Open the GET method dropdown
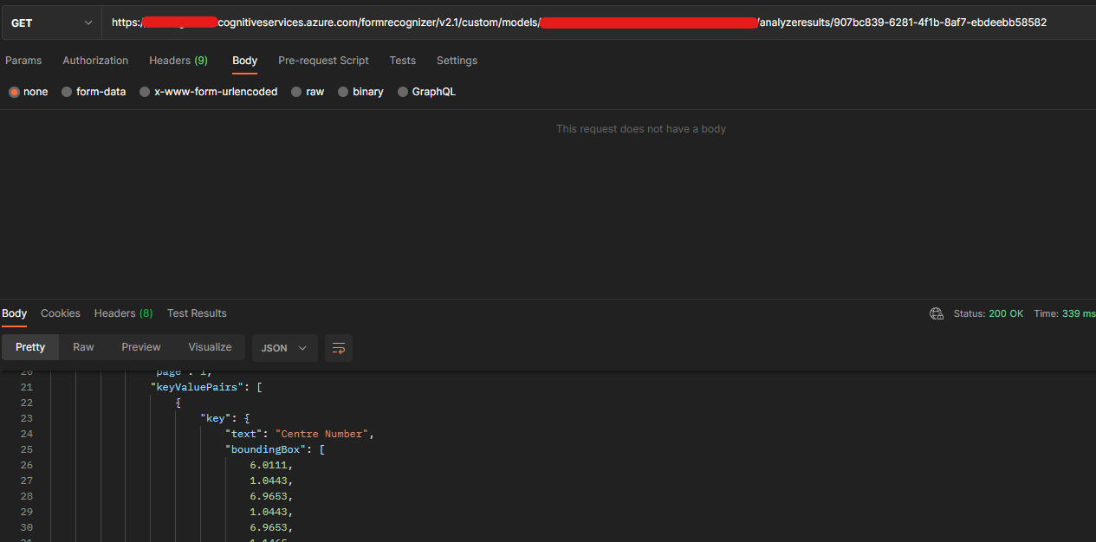The width and height of the screenshot is (1096, 542). coord(51,23)
